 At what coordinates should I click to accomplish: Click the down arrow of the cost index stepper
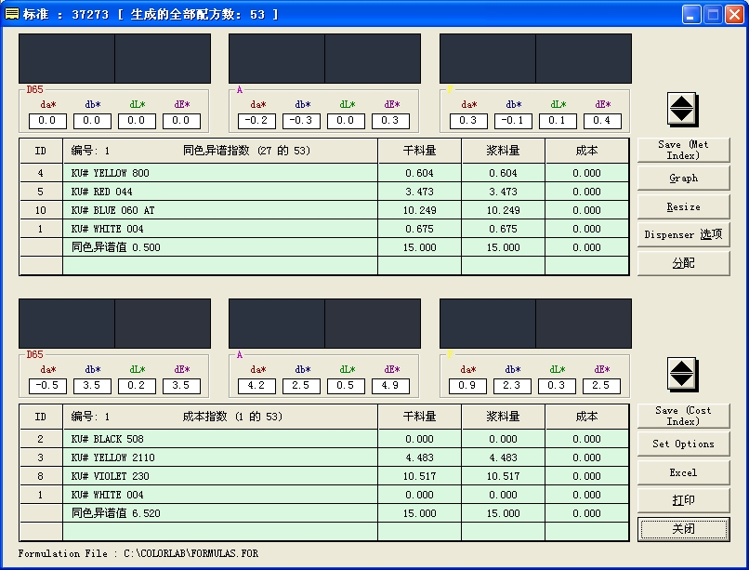click(682, 381)
